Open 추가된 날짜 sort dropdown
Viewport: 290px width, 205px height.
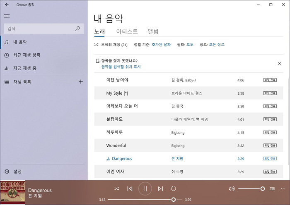coord(161,45)
